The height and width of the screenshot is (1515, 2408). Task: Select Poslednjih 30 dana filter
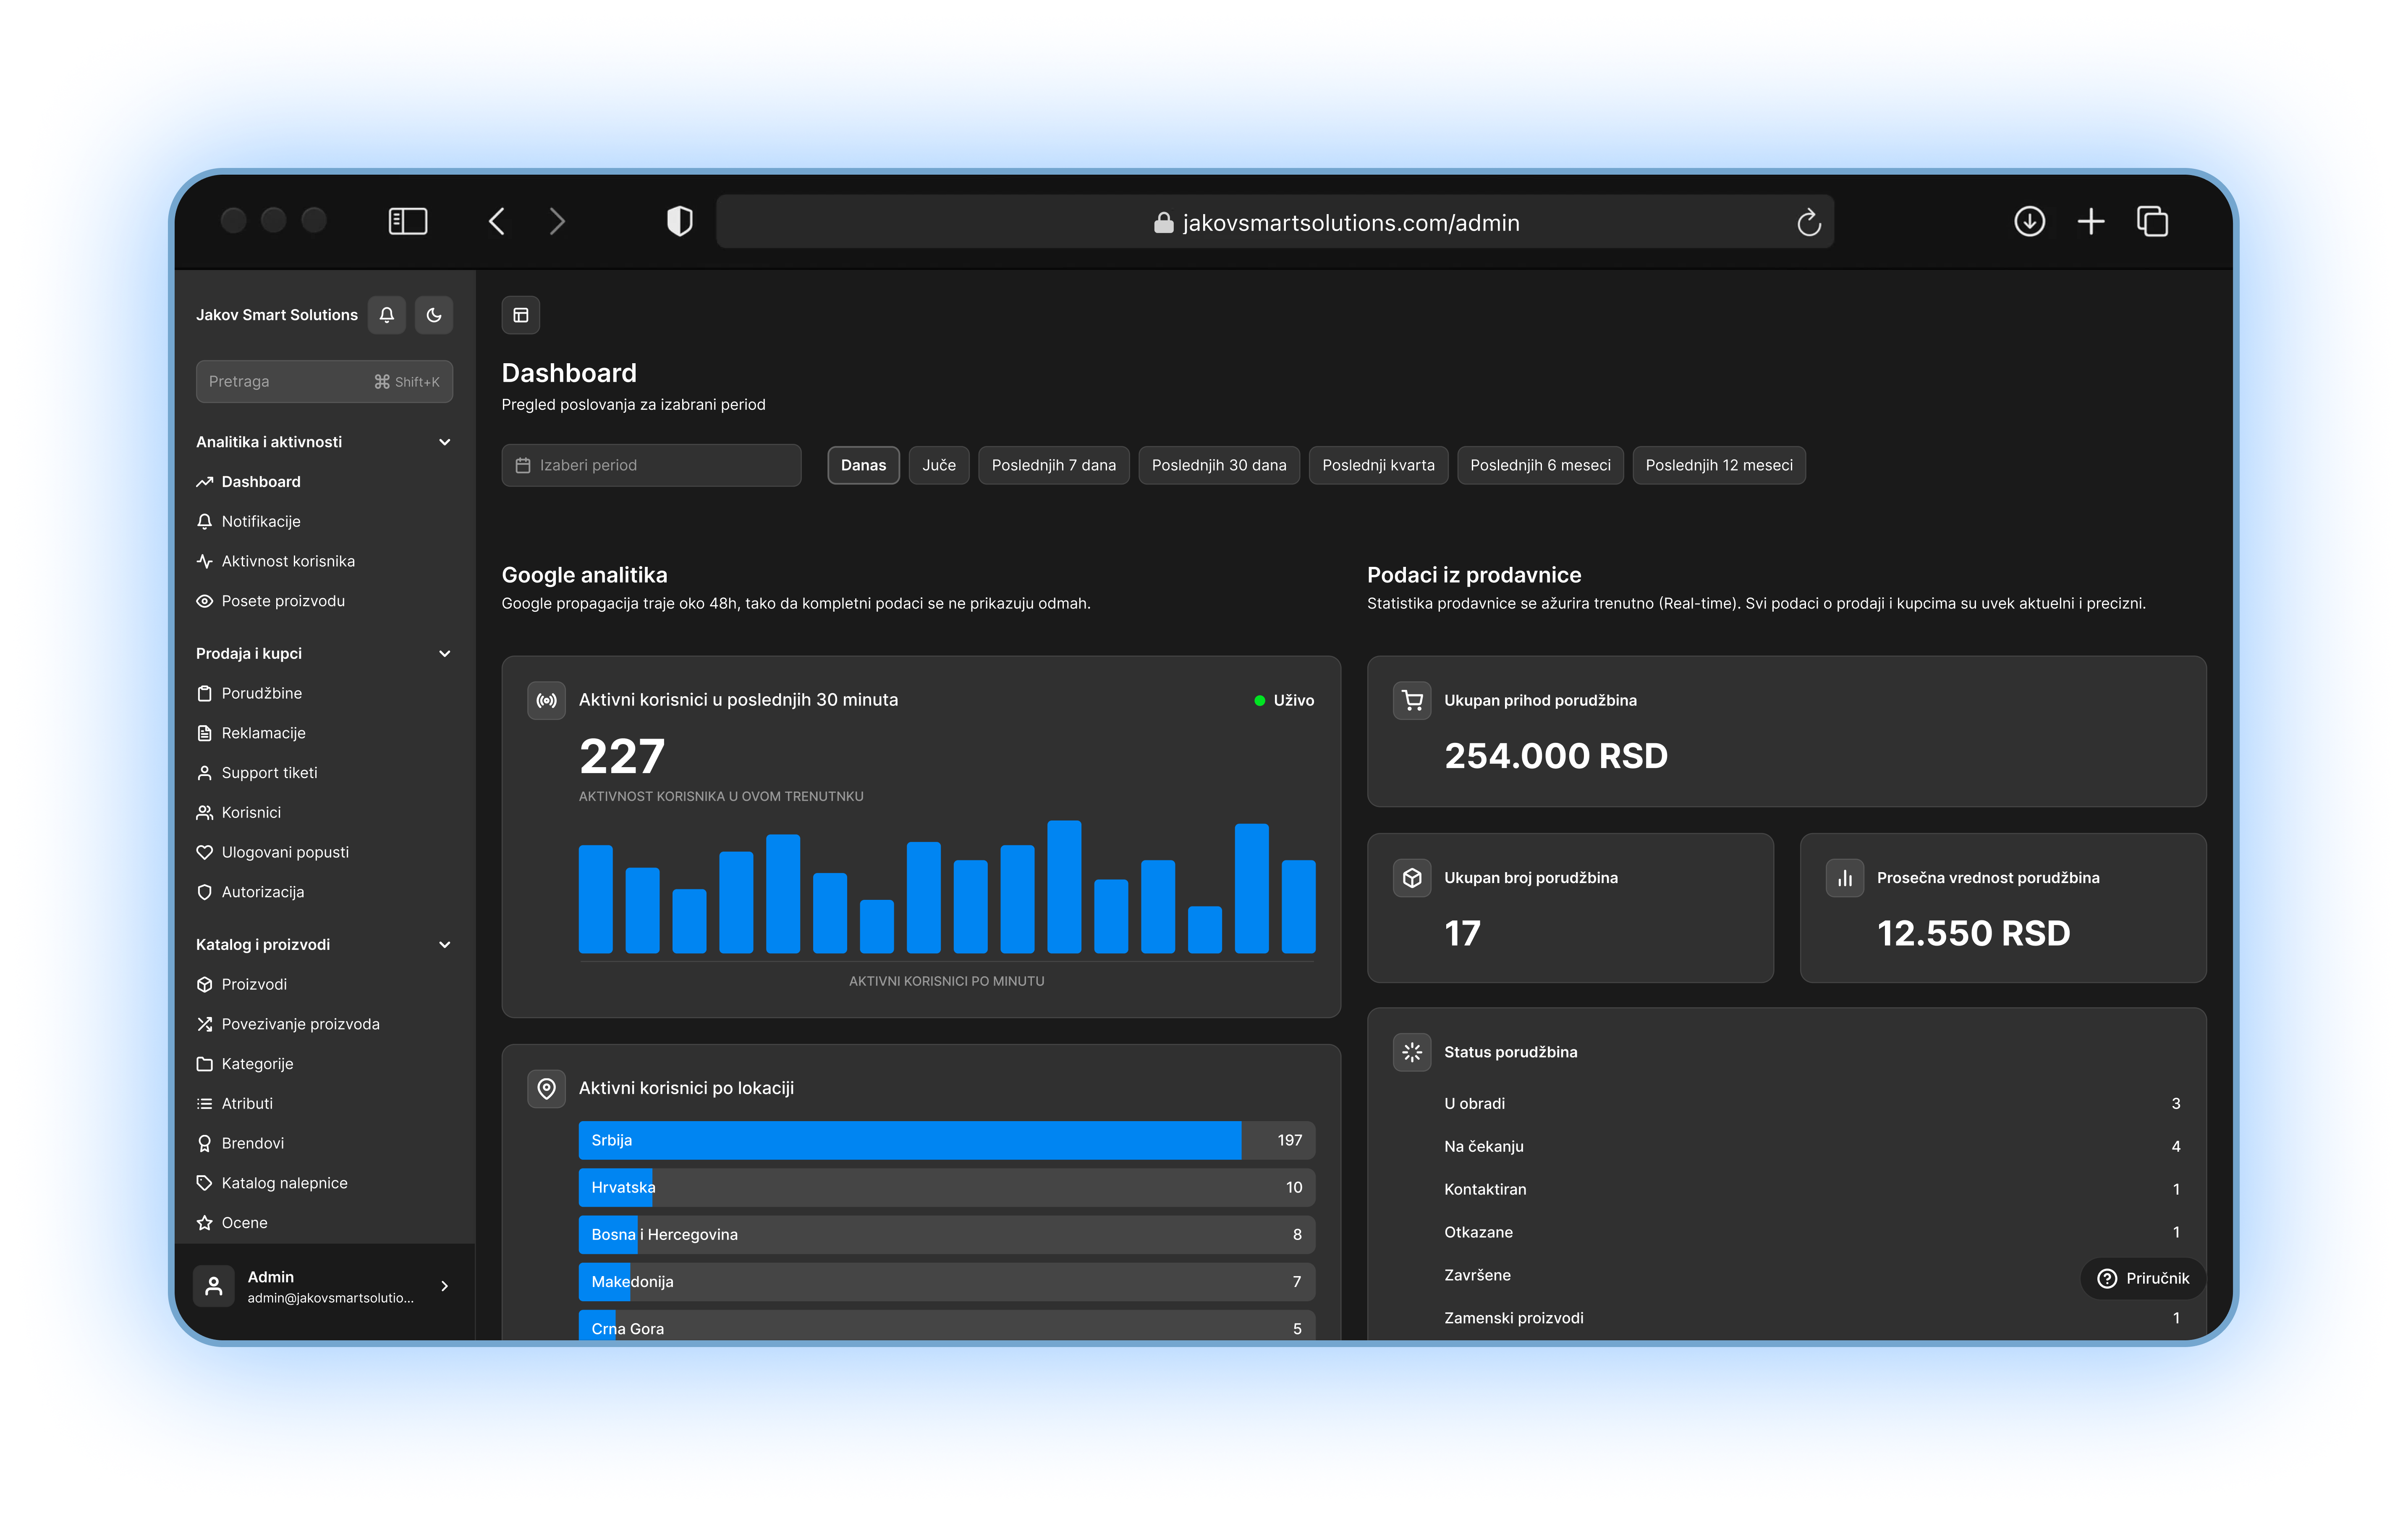point(1219,465)
